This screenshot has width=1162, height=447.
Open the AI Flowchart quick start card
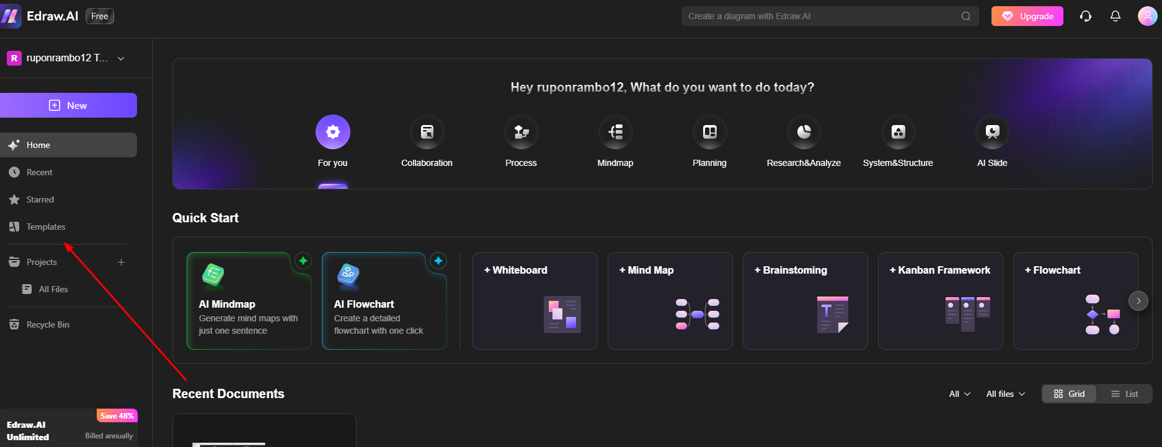pos(384,301)
